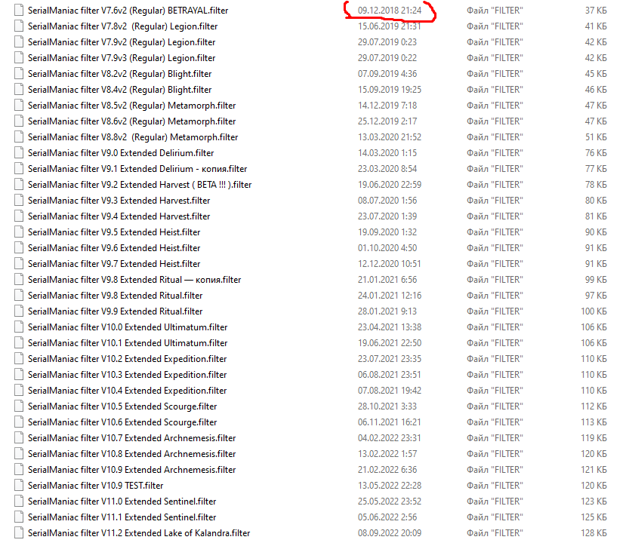Select the V8.5v2 Metamorph filter file name

131,106
